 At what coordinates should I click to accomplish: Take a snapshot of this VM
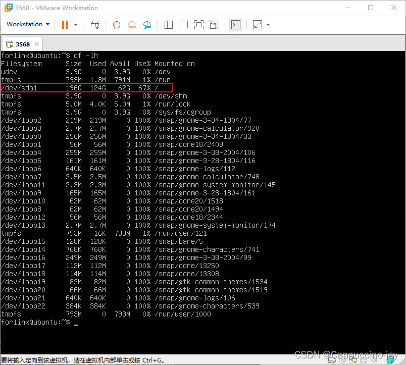click(116, 25)
